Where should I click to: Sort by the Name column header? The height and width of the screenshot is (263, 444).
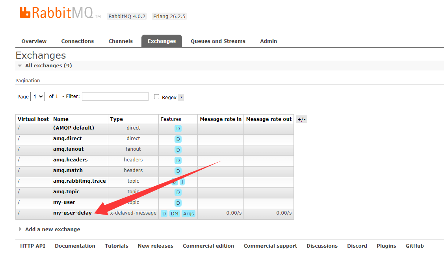pos(61,119)
